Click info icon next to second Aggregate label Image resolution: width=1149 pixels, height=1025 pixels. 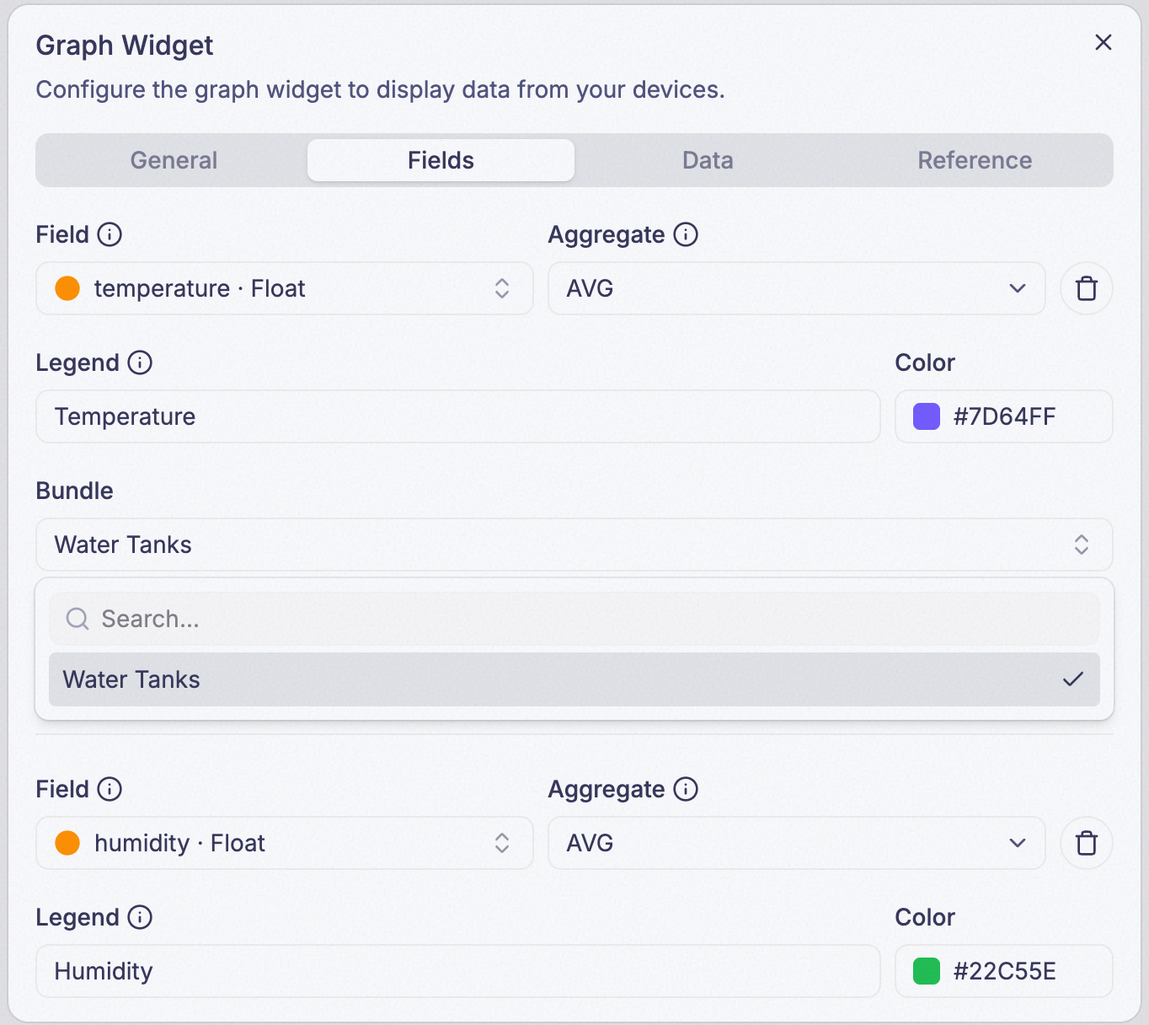[x=686, y=789]
